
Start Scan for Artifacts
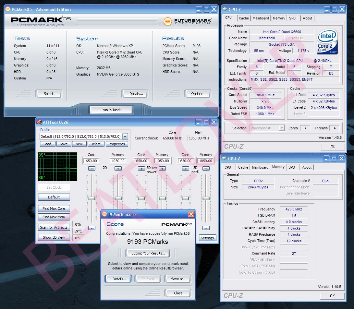(x=54, y=227)
